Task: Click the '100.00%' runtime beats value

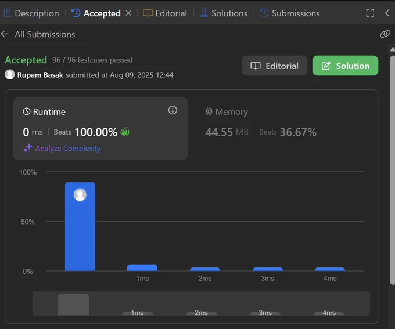Action: pos(96,132)
